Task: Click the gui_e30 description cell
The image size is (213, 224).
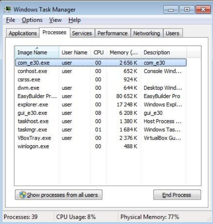Action: point(153,113)
